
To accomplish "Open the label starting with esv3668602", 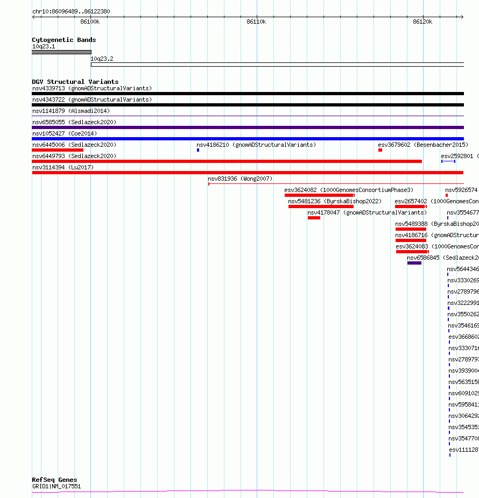I will click(464, 337).
